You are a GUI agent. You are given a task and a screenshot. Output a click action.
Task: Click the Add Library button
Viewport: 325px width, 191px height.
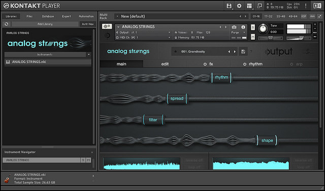[x=45, y=24]
